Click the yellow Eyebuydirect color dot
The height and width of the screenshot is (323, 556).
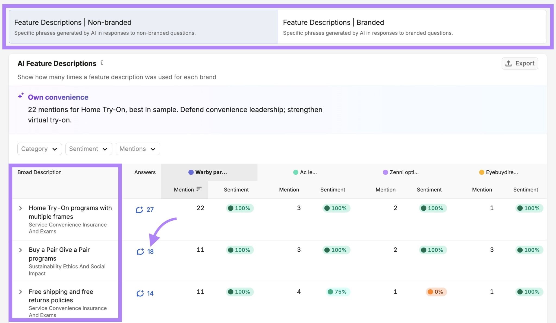(482, 172)
